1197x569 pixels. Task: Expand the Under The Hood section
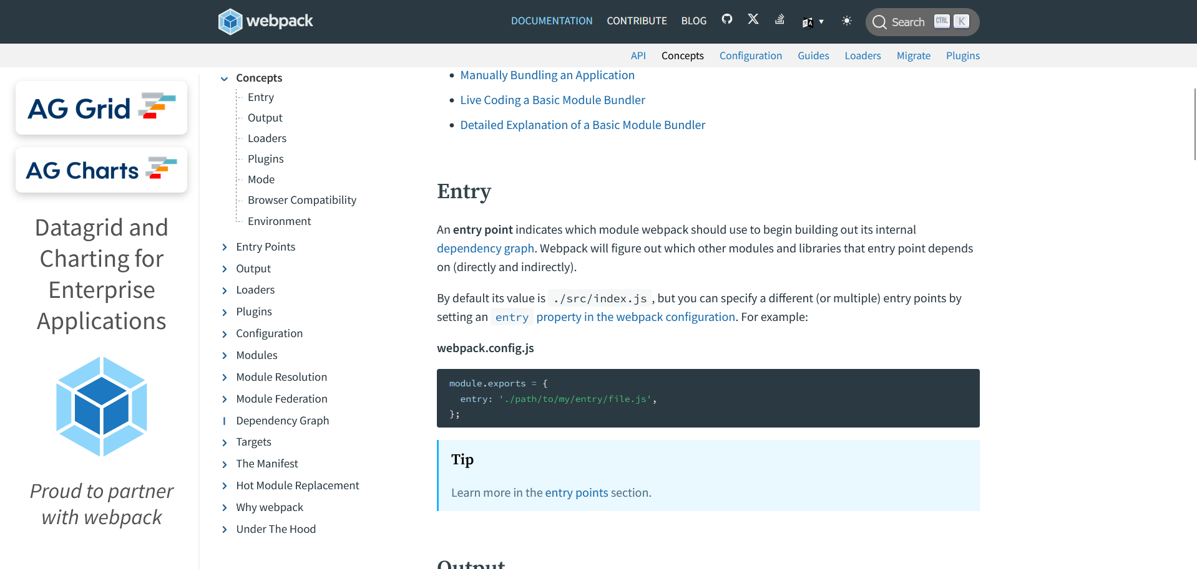pos(225,530)
